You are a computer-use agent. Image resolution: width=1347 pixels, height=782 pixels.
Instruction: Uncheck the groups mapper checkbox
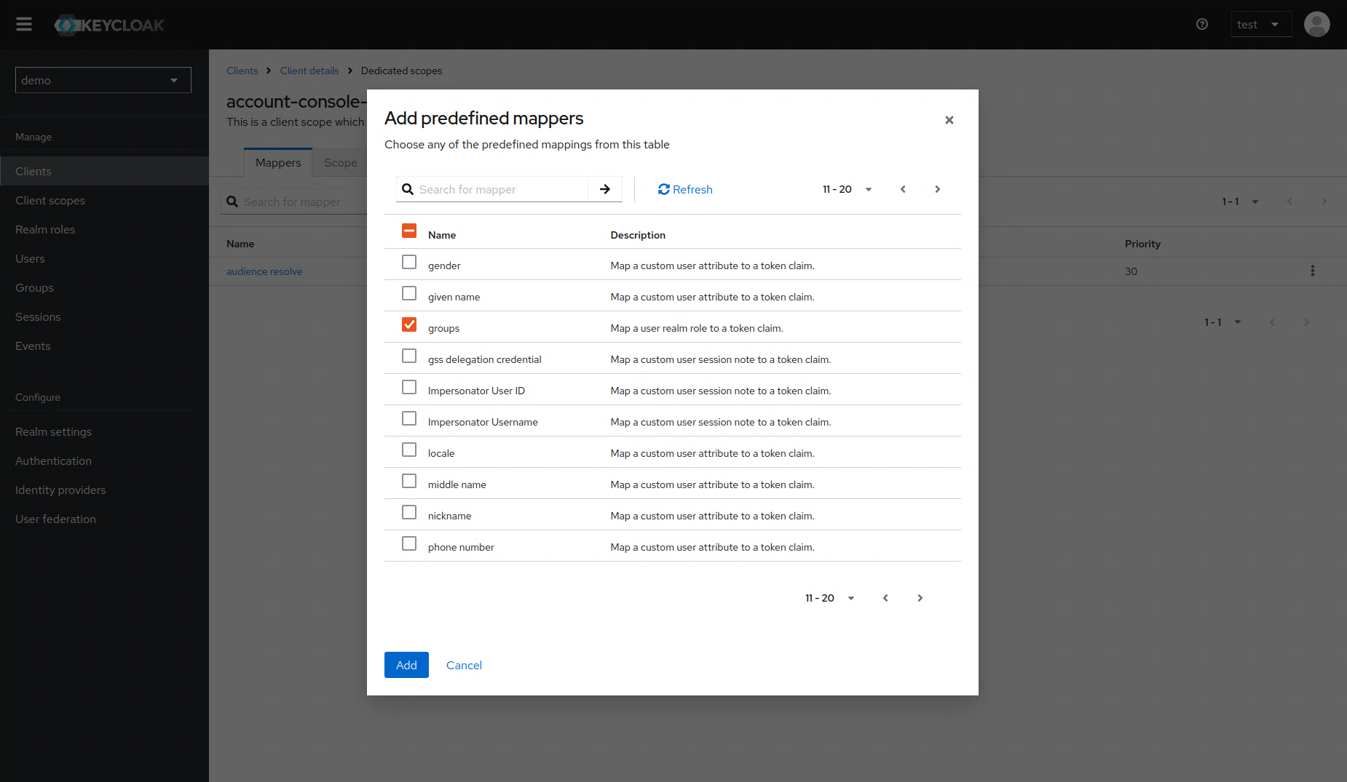(409, 324)
